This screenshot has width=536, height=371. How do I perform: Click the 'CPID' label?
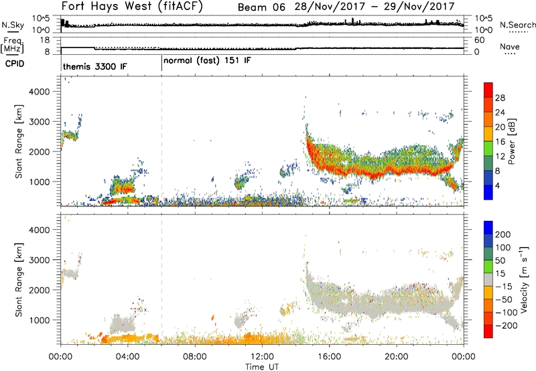coord(15,64)
